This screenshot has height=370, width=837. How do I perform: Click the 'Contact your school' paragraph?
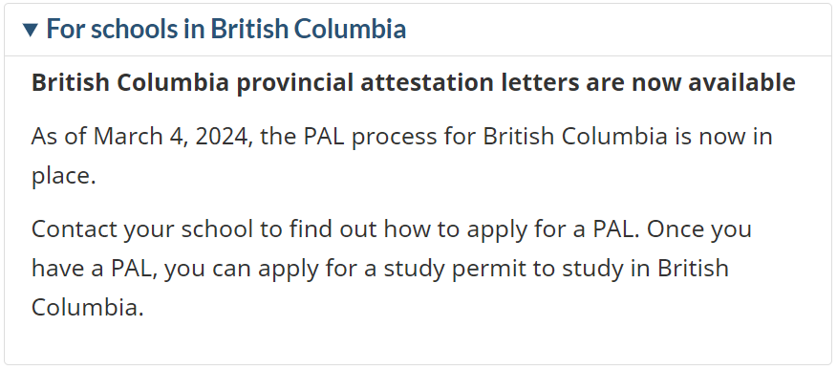tap(392, 268)
